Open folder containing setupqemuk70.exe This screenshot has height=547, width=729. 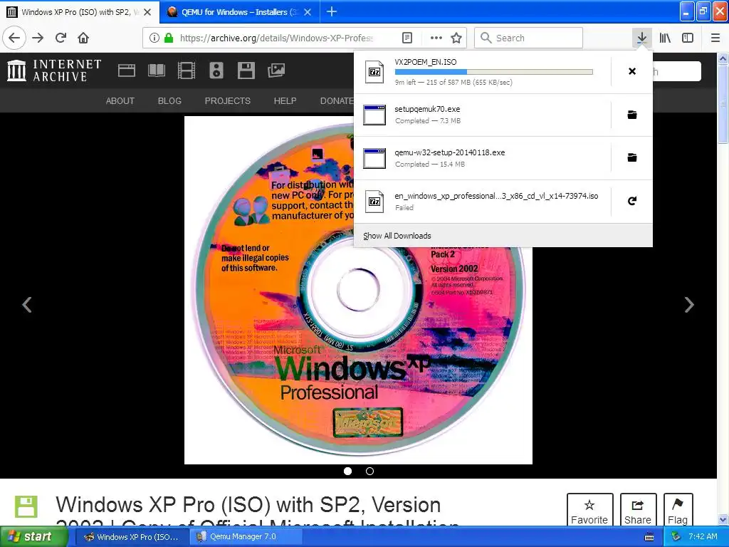pyautogui.click(x=632, y=115)
